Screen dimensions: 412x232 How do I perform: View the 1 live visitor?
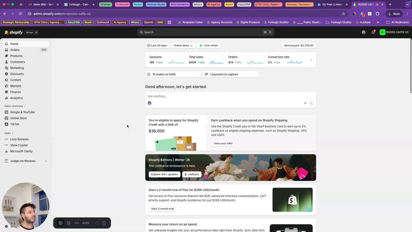pos(209,45)
